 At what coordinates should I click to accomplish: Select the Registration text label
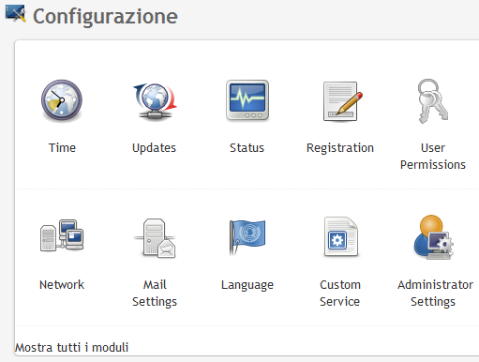pyautogui.click(x=340, y=148)
